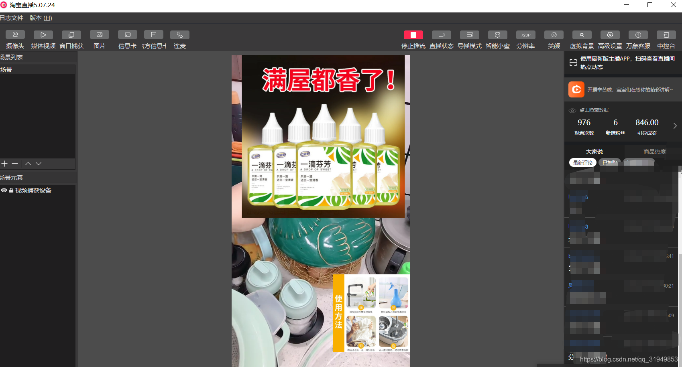682x367 pixels.
Task: Click the scan QR code icon
Action: [x=573, y=63]
